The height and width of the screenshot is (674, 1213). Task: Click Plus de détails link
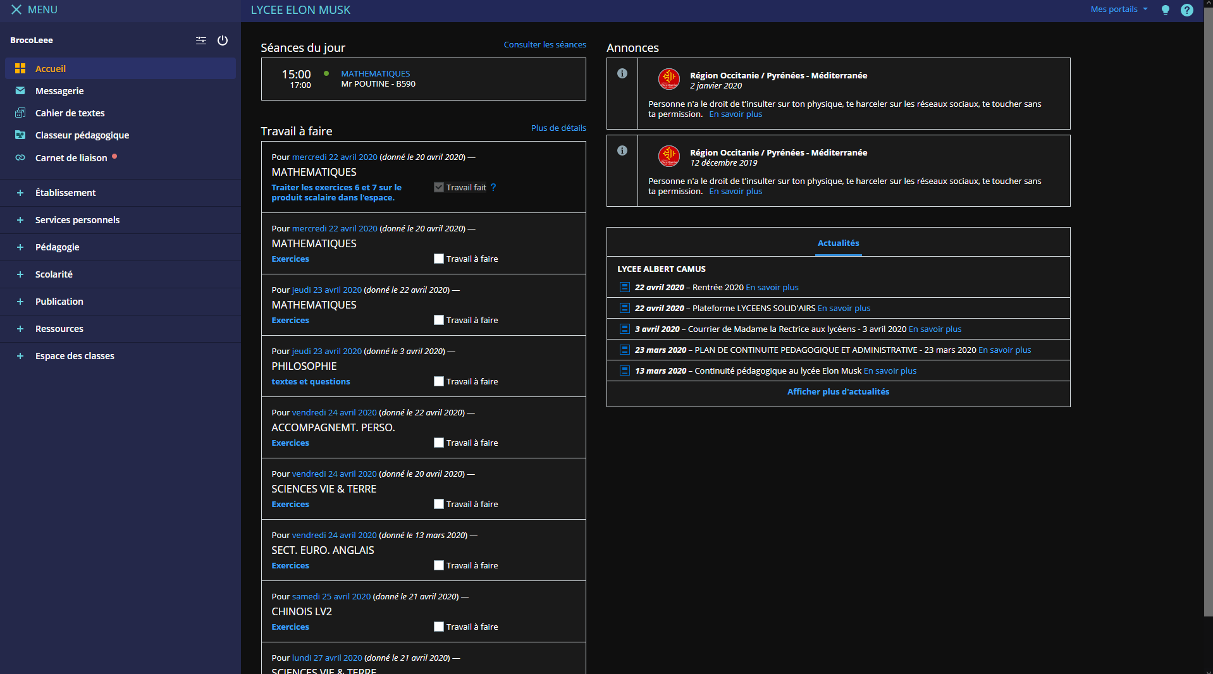tap(558, 128)
